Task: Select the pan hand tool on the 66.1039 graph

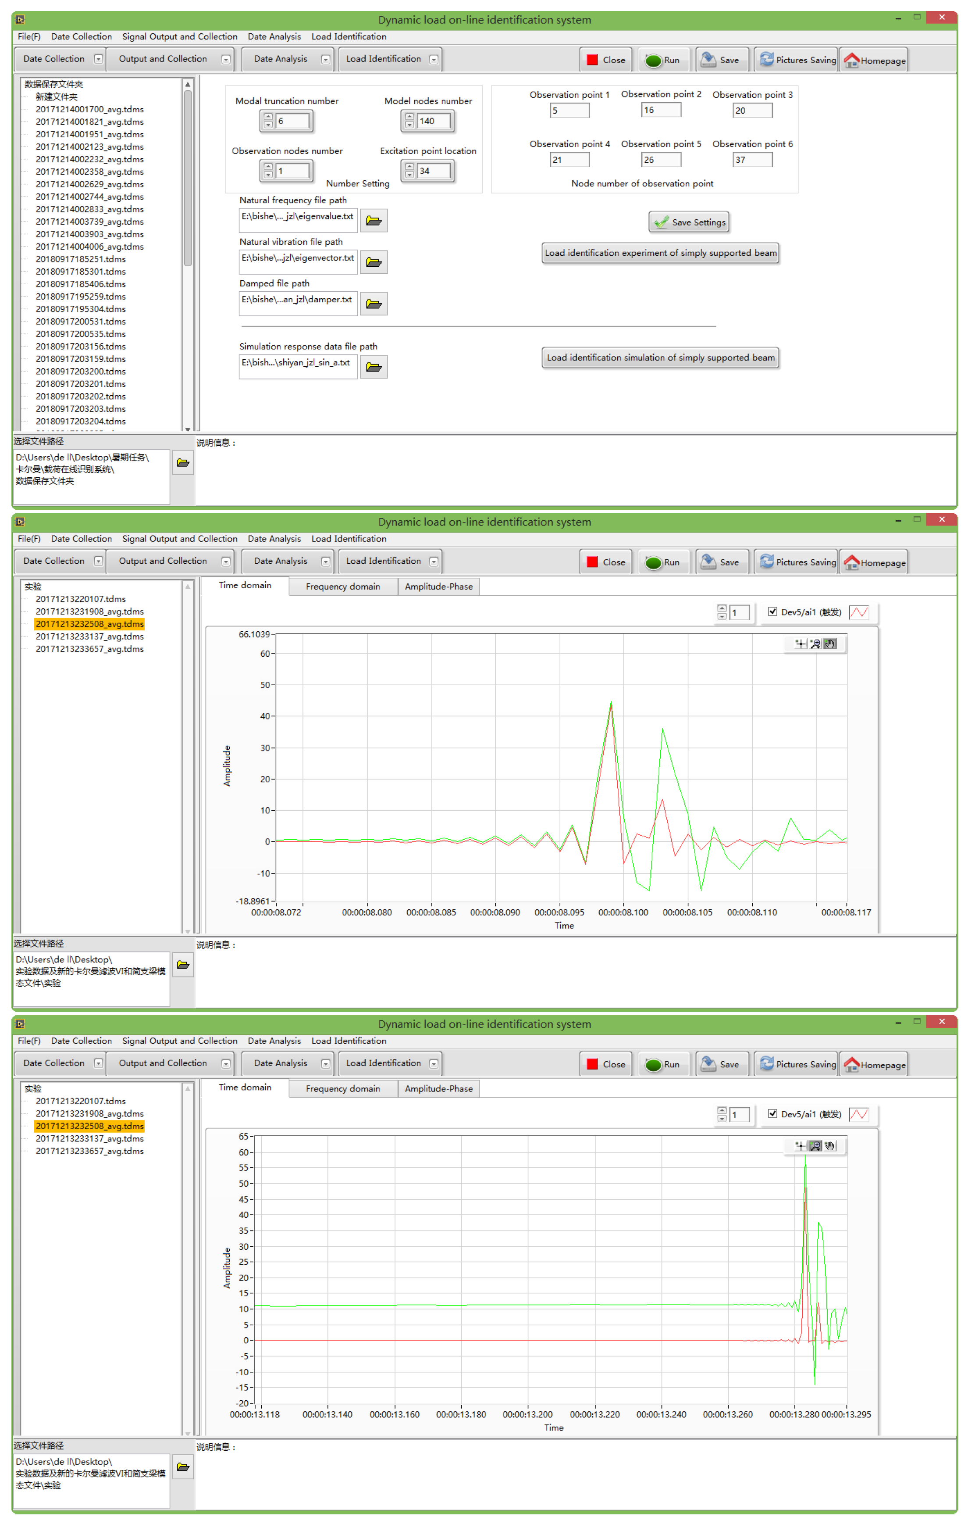Action: [x=830, y=644]
